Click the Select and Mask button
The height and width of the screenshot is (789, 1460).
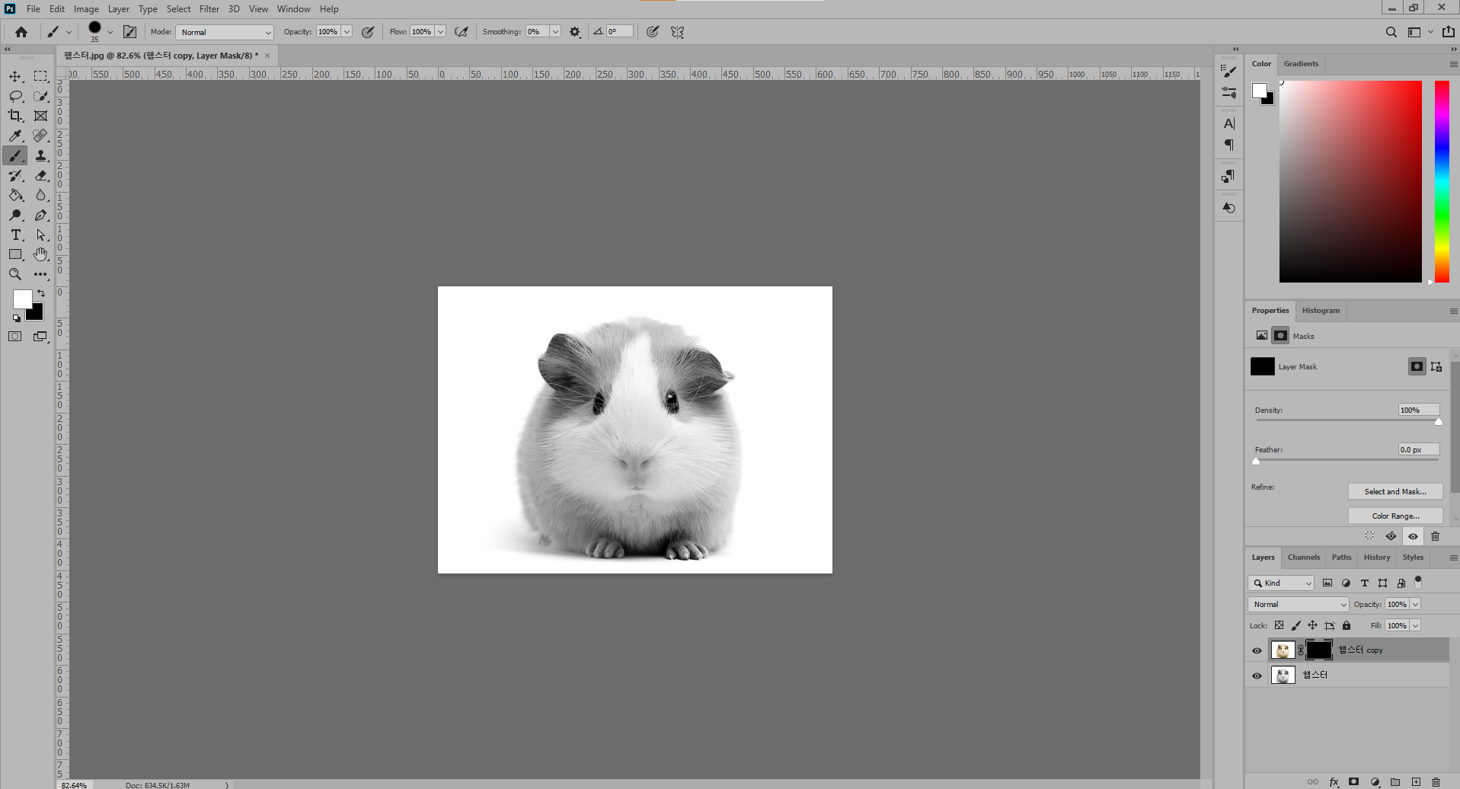tap(1395, 492)
